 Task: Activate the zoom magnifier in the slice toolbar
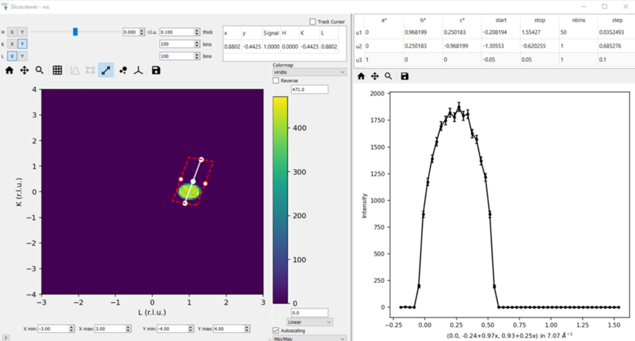coord(39,70)
